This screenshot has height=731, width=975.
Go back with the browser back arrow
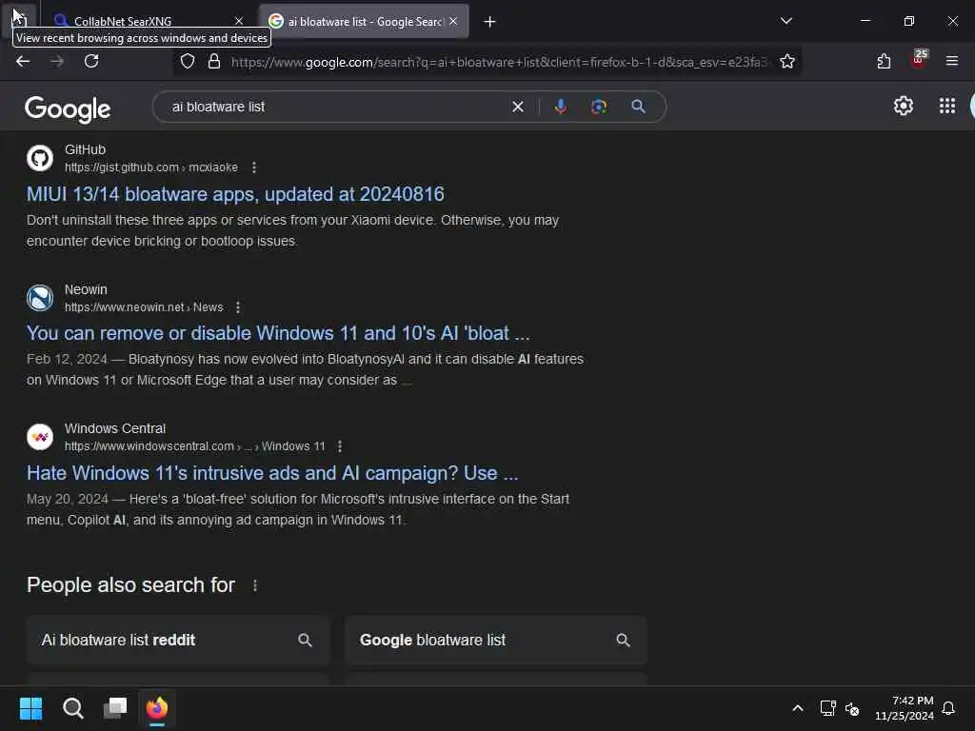click(23, 61)
